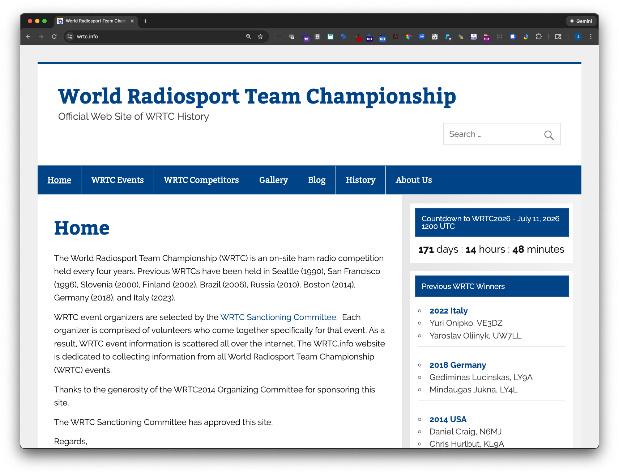619x475 pixels.
Task: Click the QR code extension icon
Action: (434, 37)
